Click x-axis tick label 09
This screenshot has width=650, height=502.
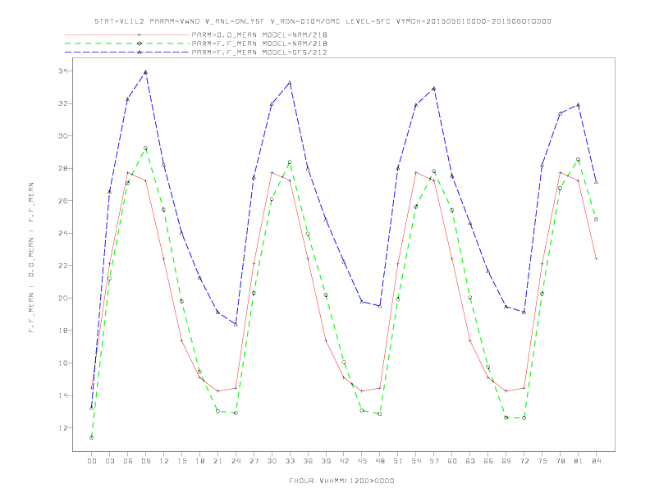tap(146, 461)
